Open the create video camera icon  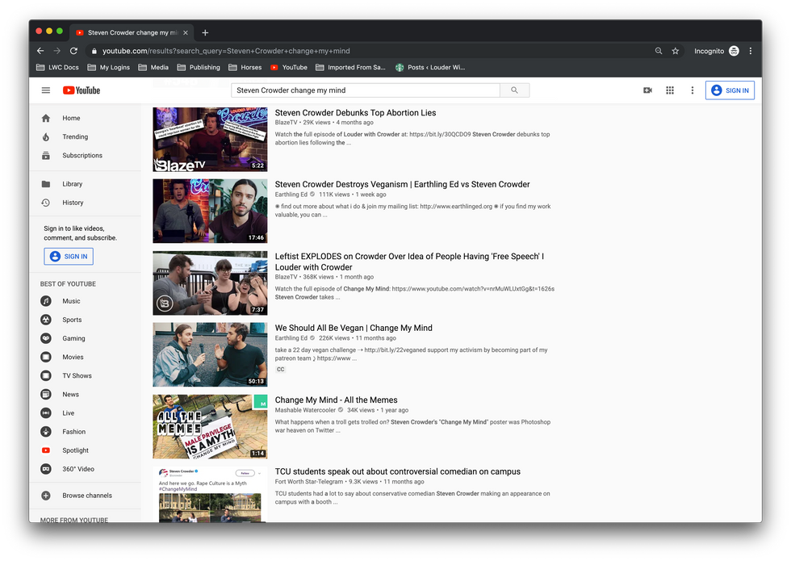647,90
